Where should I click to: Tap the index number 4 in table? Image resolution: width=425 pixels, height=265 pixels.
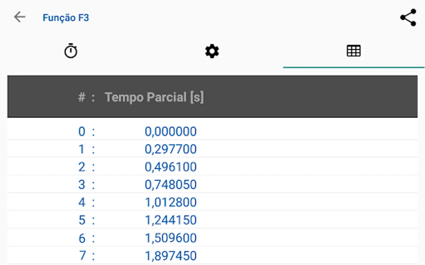click(x=82, y=202)
